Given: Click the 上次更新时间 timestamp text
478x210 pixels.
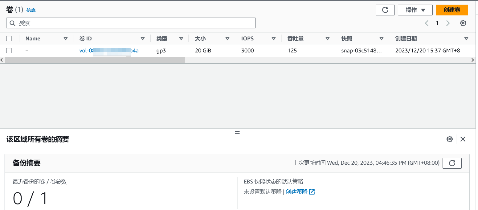Looking at the screenshot, I should point(366,163).
